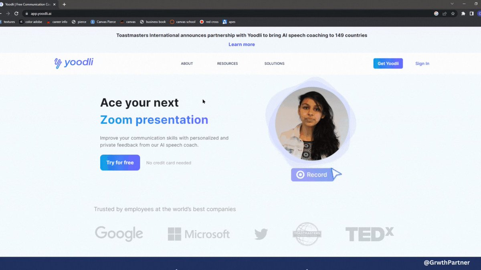Click the Toastmasters globe logo

307,234
